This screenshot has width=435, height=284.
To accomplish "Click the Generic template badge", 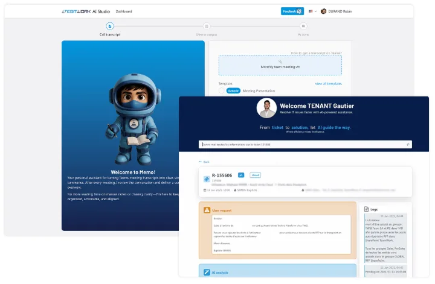I will (x=233, y=91).
